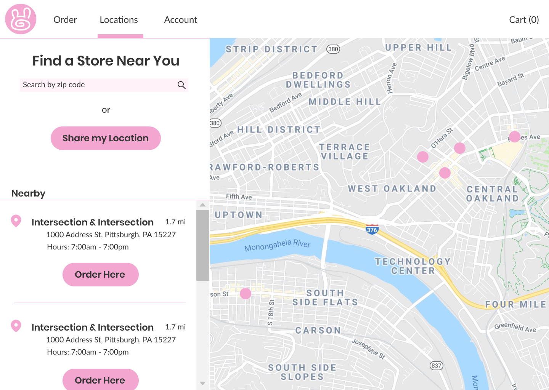
Task: Click Order Here for the second store
Action: pyautogui.click(x=101, y=380)
